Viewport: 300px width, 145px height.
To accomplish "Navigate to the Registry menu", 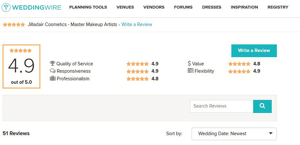I will pos(277,7).
